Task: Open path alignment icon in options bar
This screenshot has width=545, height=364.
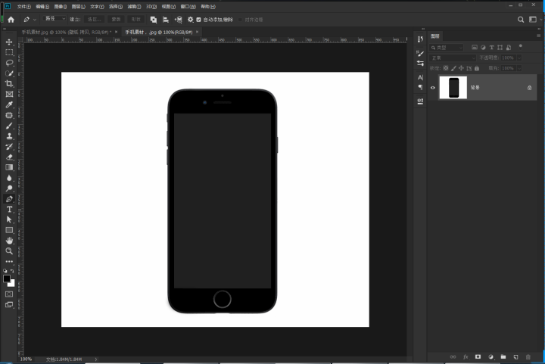Action: pos(166,20)
